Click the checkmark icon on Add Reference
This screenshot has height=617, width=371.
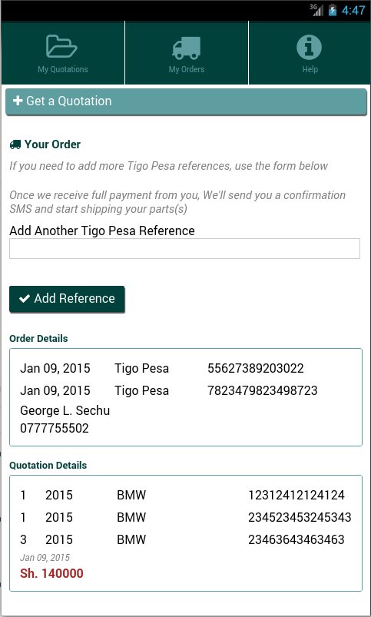[25, 299]
